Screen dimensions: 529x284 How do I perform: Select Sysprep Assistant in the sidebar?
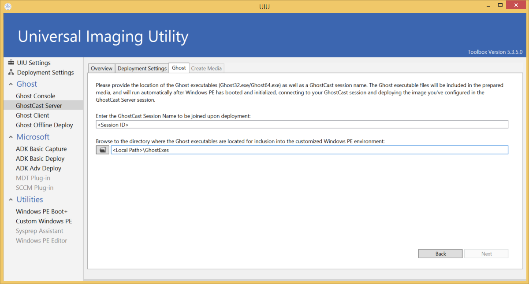click(40, 231)
